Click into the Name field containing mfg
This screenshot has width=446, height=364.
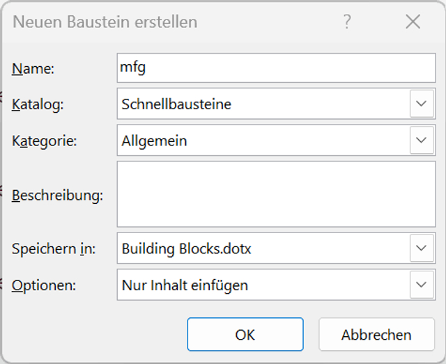coord(276,68)
